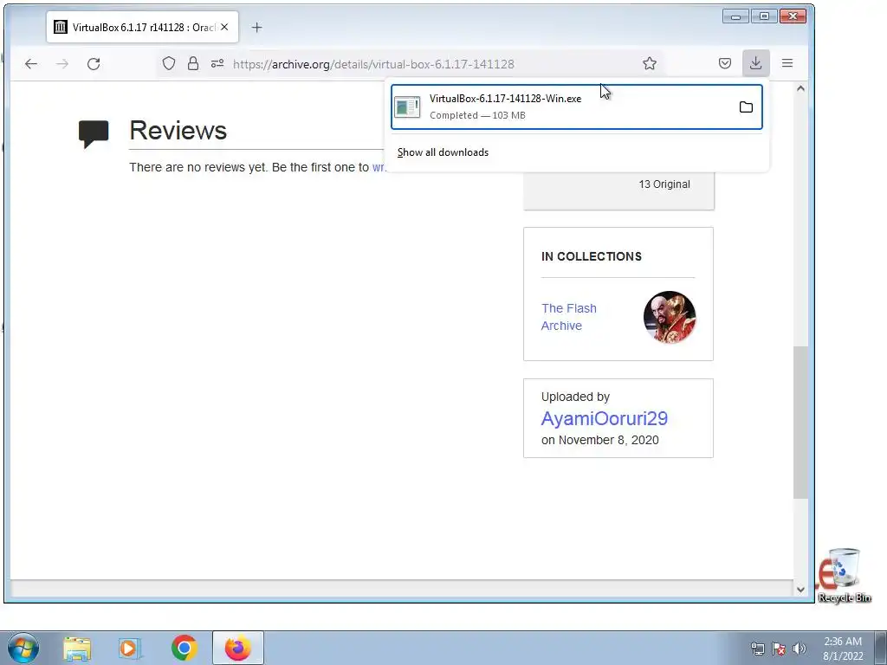Click the forward navigation arrow
887x665 pixels.
62,64
